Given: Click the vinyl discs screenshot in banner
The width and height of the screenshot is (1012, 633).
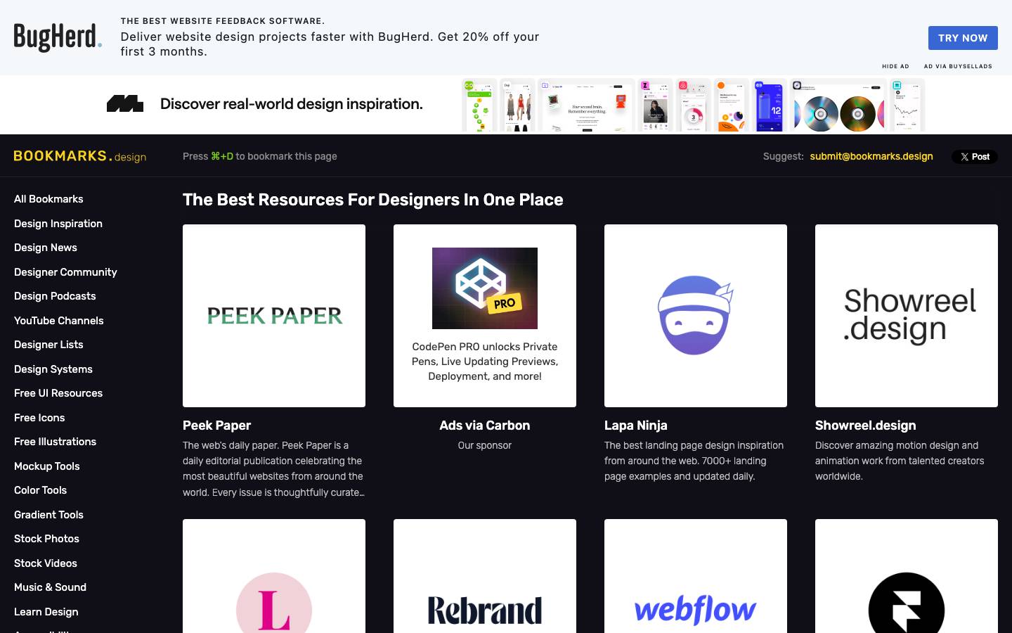Looking at the screenshot, I should point(838,105).
